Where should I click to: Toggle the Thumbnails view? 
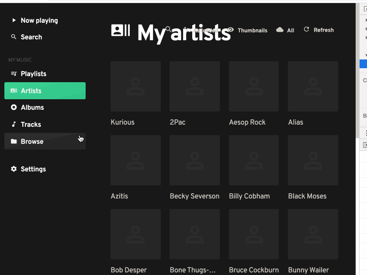pyautogui.click(x=252, y=30)
